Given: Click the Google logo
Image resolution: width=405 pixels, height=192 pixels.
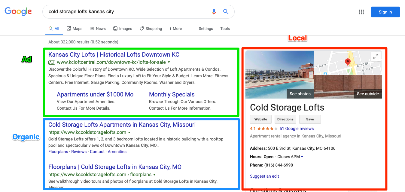Looking at the screenshot, I should pos(18,12).
